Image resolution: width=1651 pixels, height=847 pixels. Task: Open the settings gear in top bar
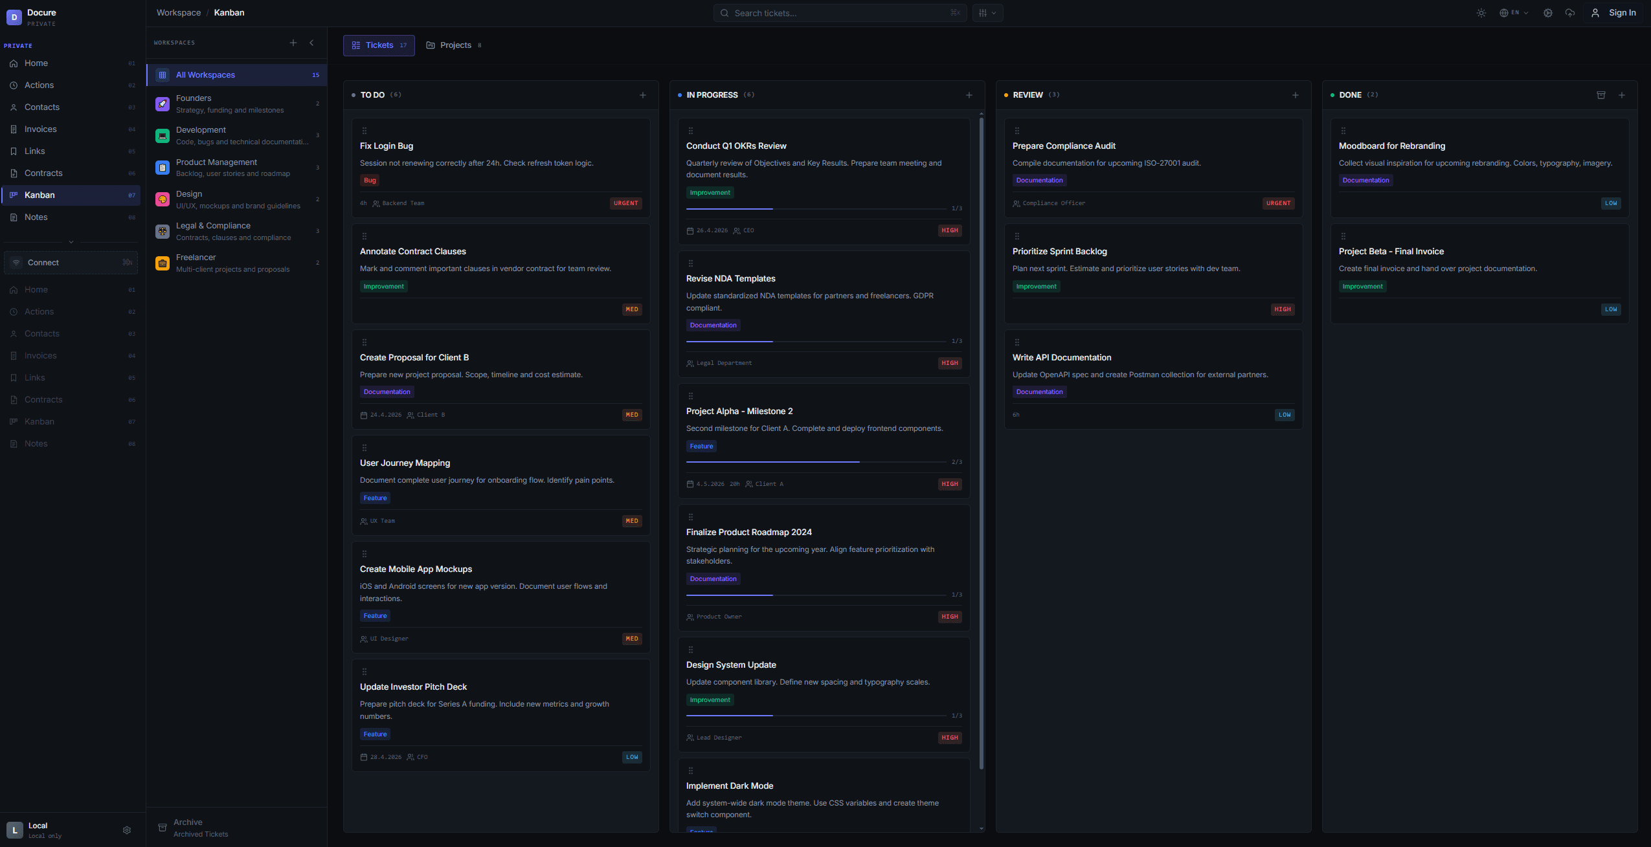click(x=1547, y=13)
